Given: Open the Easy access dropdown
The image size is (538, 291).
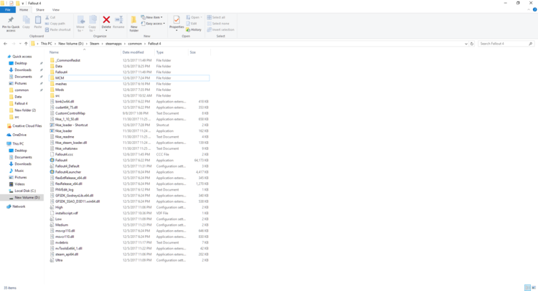Looking at the screenshot, I should click(153, 24).
